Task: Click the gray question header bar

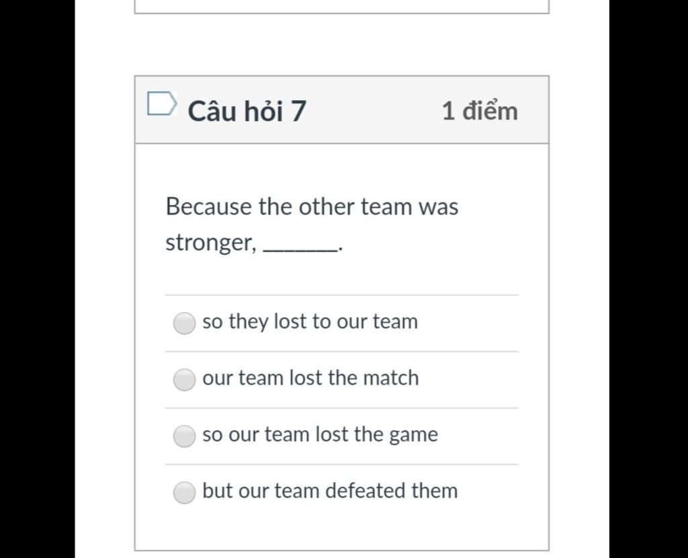Action: coord(342,110)
